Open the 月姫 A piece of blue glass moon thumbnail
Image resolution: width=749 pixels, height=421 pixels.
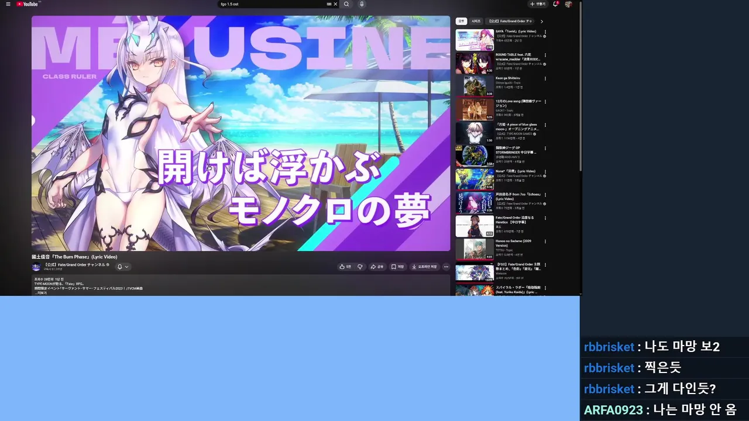click(x=475, y=133)
